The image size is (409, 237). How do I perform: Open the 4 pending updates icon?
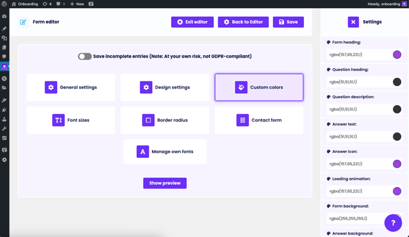47,4
